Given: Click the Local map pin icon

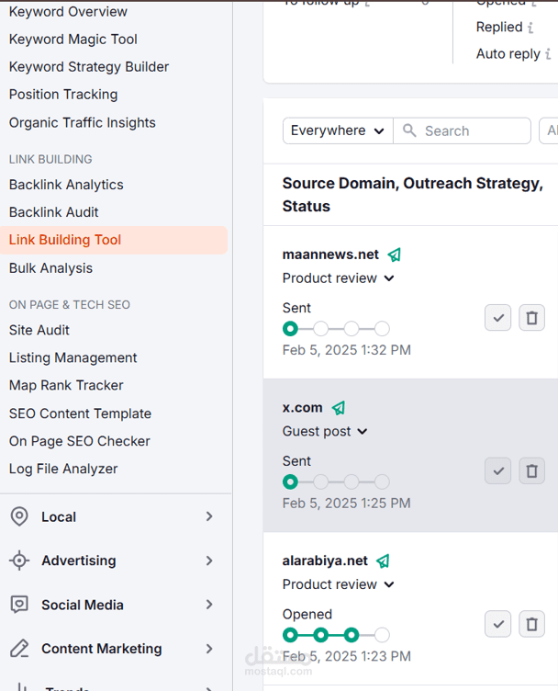Looking at the screenshot, I should (19, 516).
